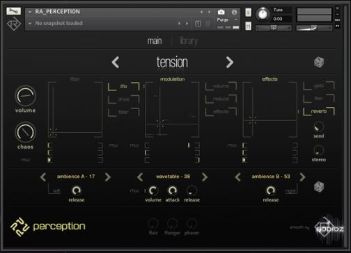Image resolution: width=351 pixels, height=253 pixels.
Task: Adjust the chaos knob
Action: pyautogui.click(x=25, y=132)
